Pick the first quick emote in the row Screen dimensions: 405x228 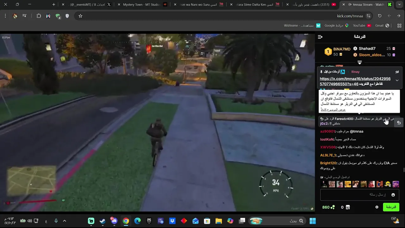[x=324, y=184]
